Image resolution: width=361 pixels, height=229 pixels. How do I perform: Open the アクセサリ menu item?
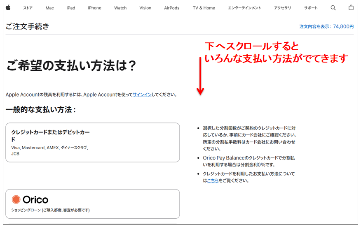(282, 8)
